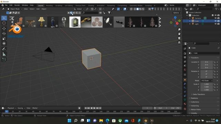
Task: Open the Render menu
Action: pos(17,5)
